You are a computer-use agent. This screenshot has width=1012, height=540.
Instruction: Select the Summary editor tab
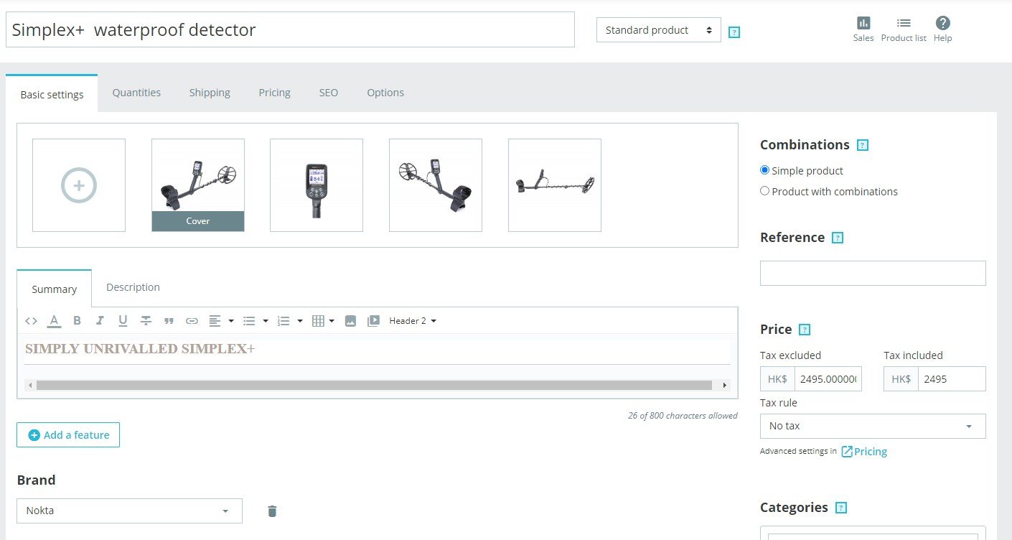(54, 289)
